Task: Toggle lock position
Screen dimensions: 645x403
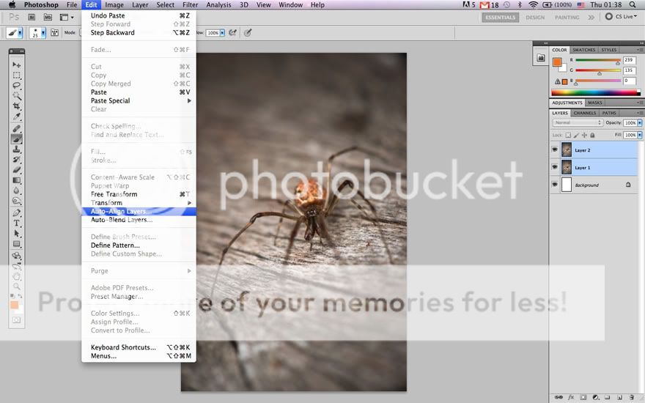Action: pyautogui.click(x=584, y=135)
